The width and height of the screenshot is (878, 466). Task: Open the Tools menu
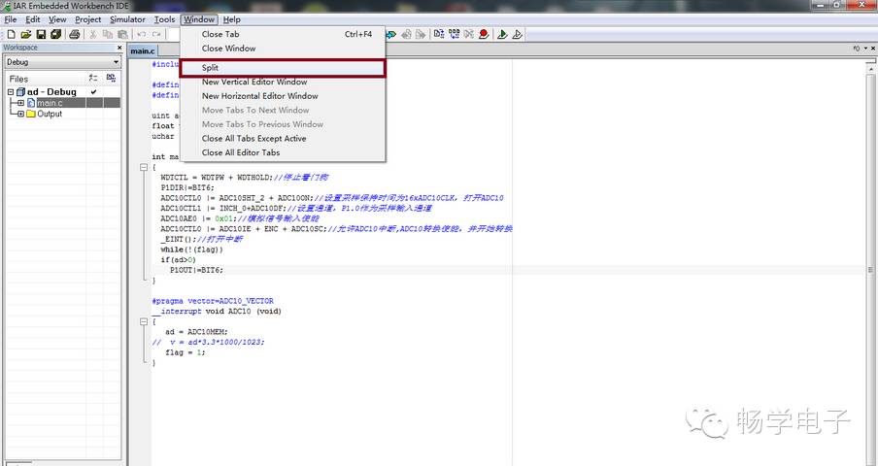(x=165, y=19)
